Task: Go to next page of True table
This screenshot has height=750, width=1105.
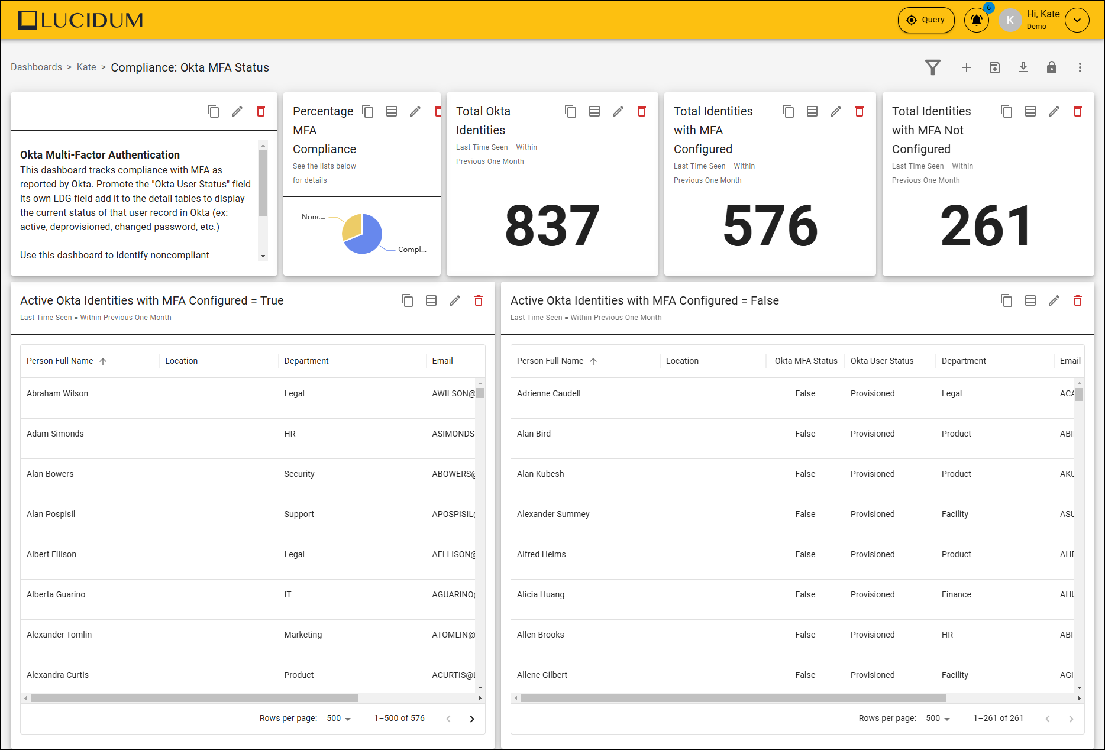Action: (472, 719)
